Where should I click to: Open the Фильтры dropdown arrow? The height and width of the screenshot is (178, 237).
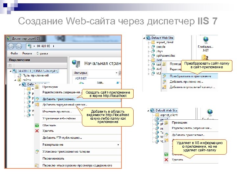(117, 73)
